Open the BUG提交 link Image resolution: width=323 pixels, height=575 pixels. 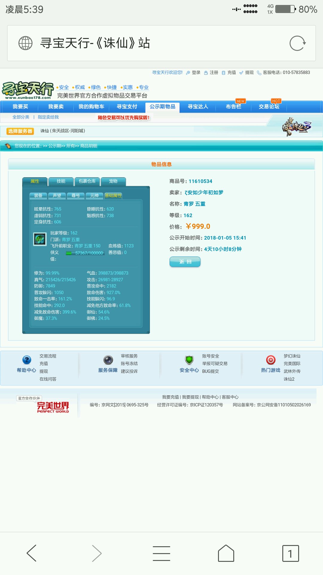[x=211, y=371]
